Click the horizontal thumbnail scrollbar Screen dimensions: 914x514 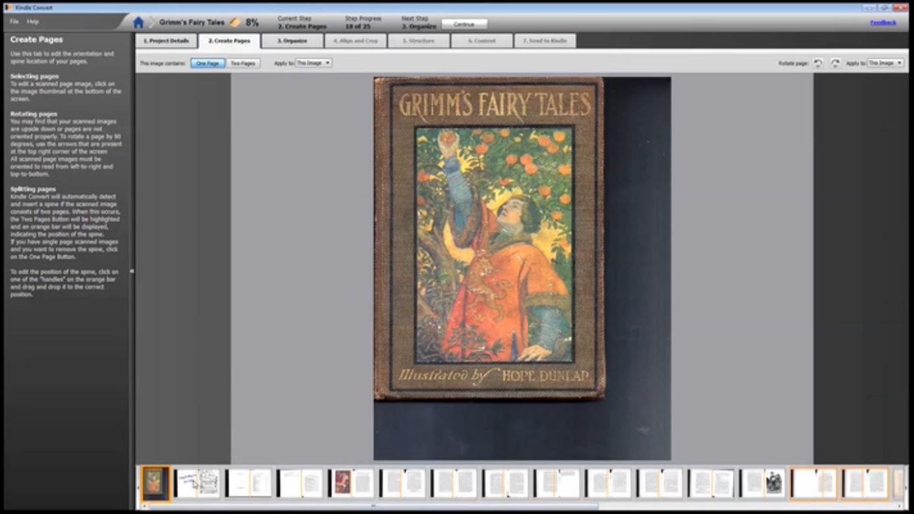(373, 506)
